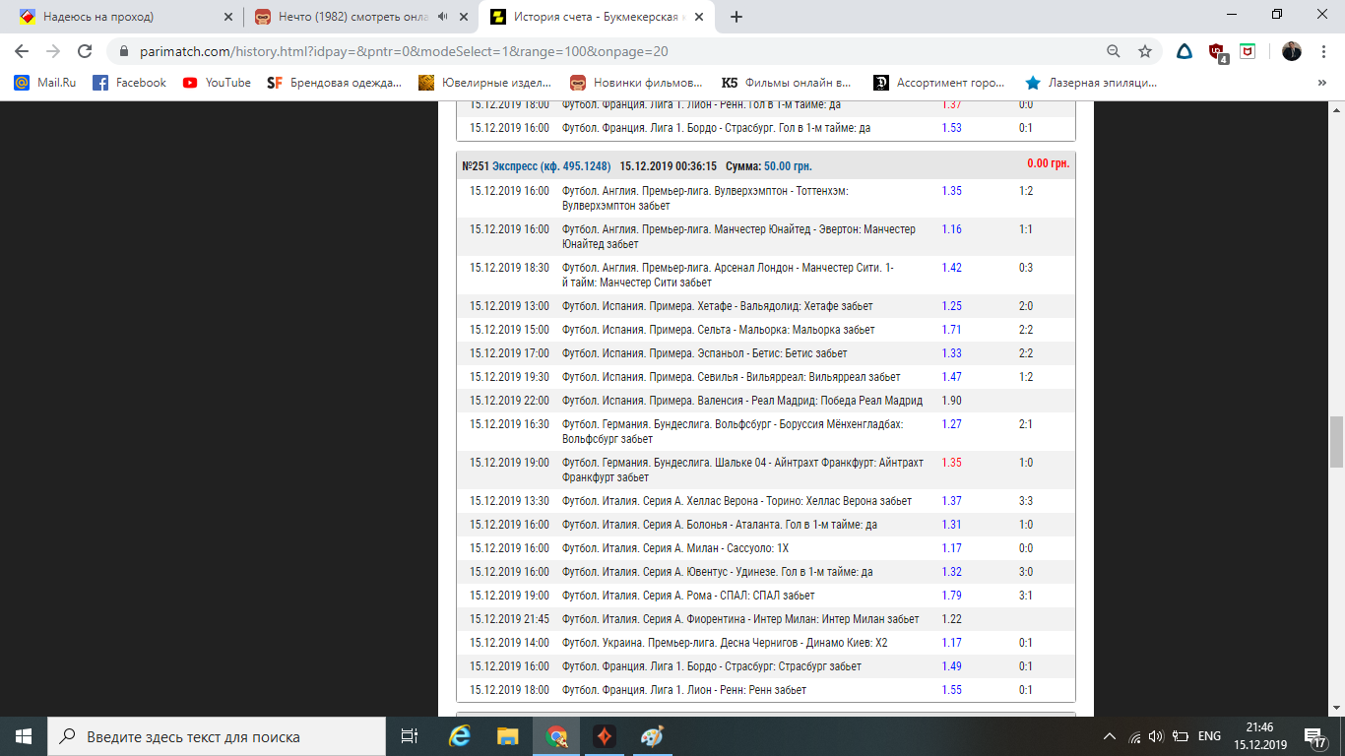Go back to the previous page
1345x756 pixels.
click(x=22, y=51)
